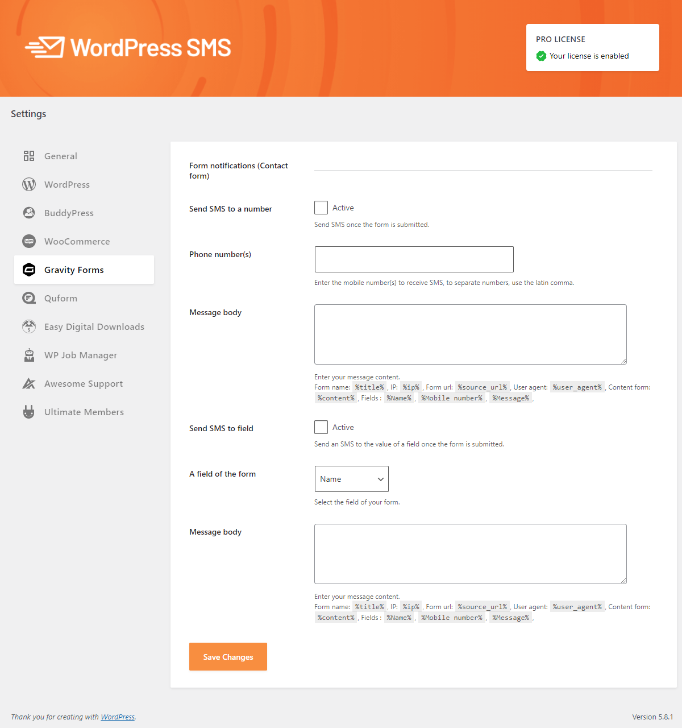
Task: Click the Active label under Send SMS to field
Action: pos(343,427)
